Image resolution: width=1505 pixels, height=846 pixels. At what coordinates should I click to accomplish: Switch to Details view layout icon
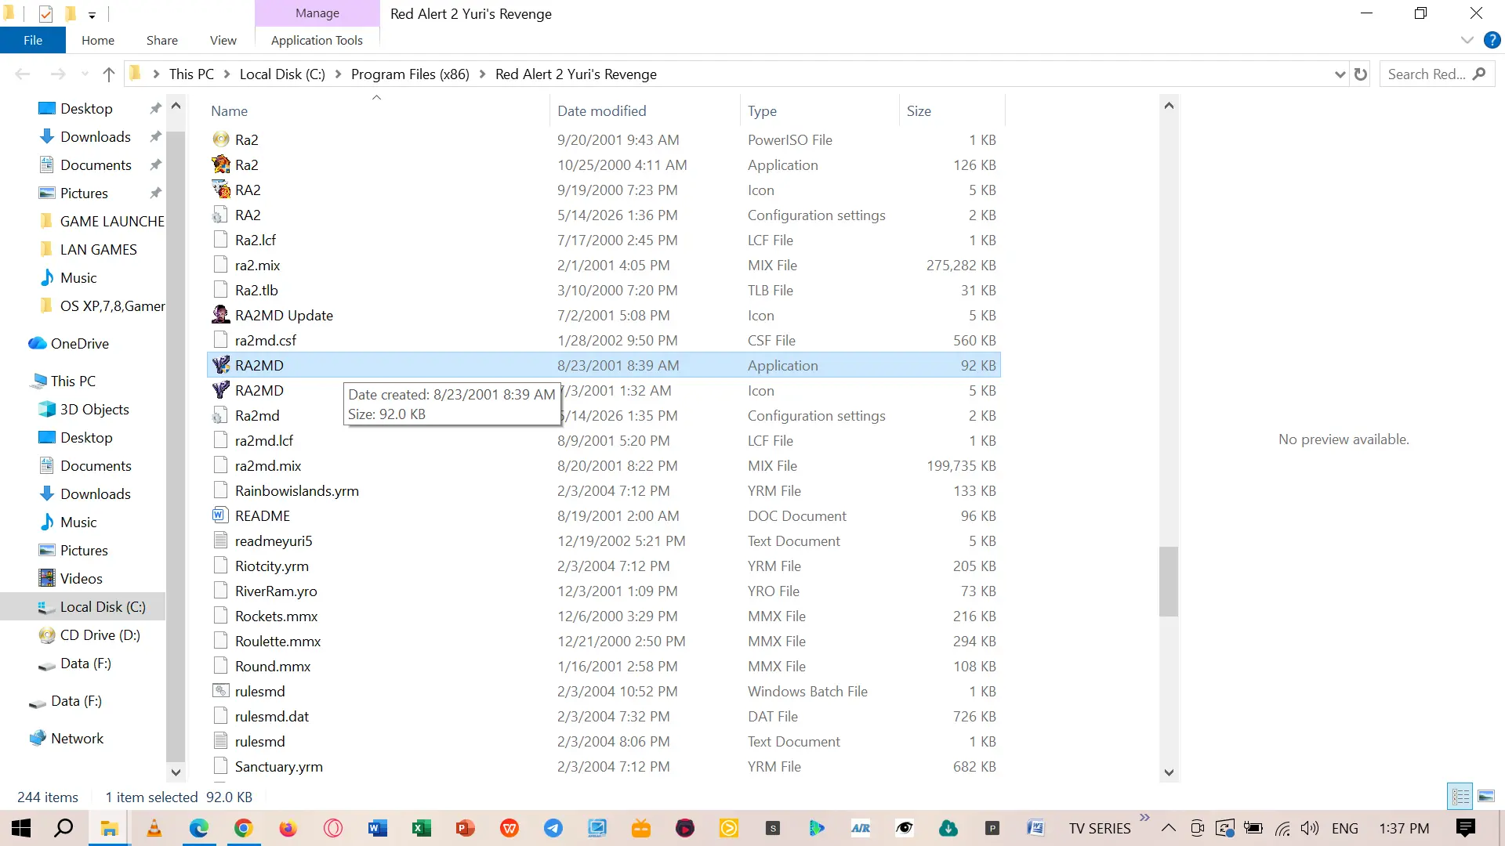[1460, 797]
